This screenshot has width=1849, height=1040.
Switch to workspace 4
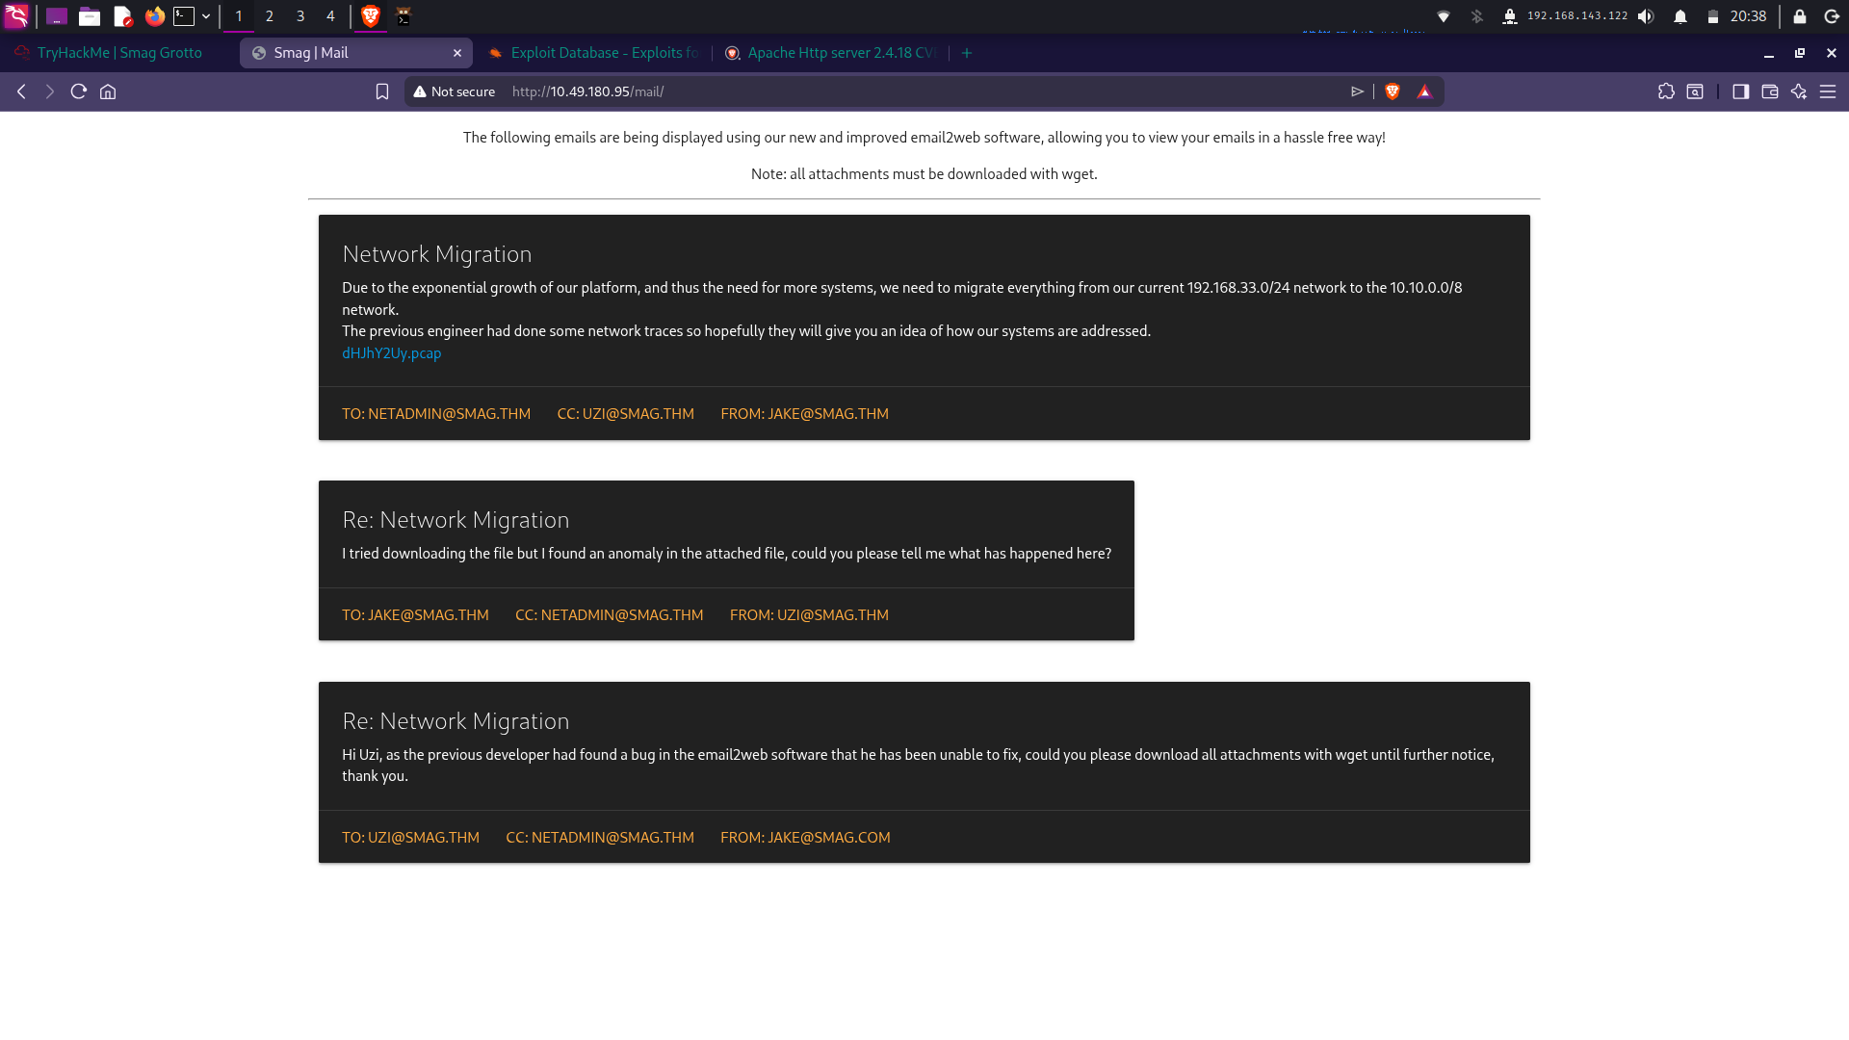330,16
